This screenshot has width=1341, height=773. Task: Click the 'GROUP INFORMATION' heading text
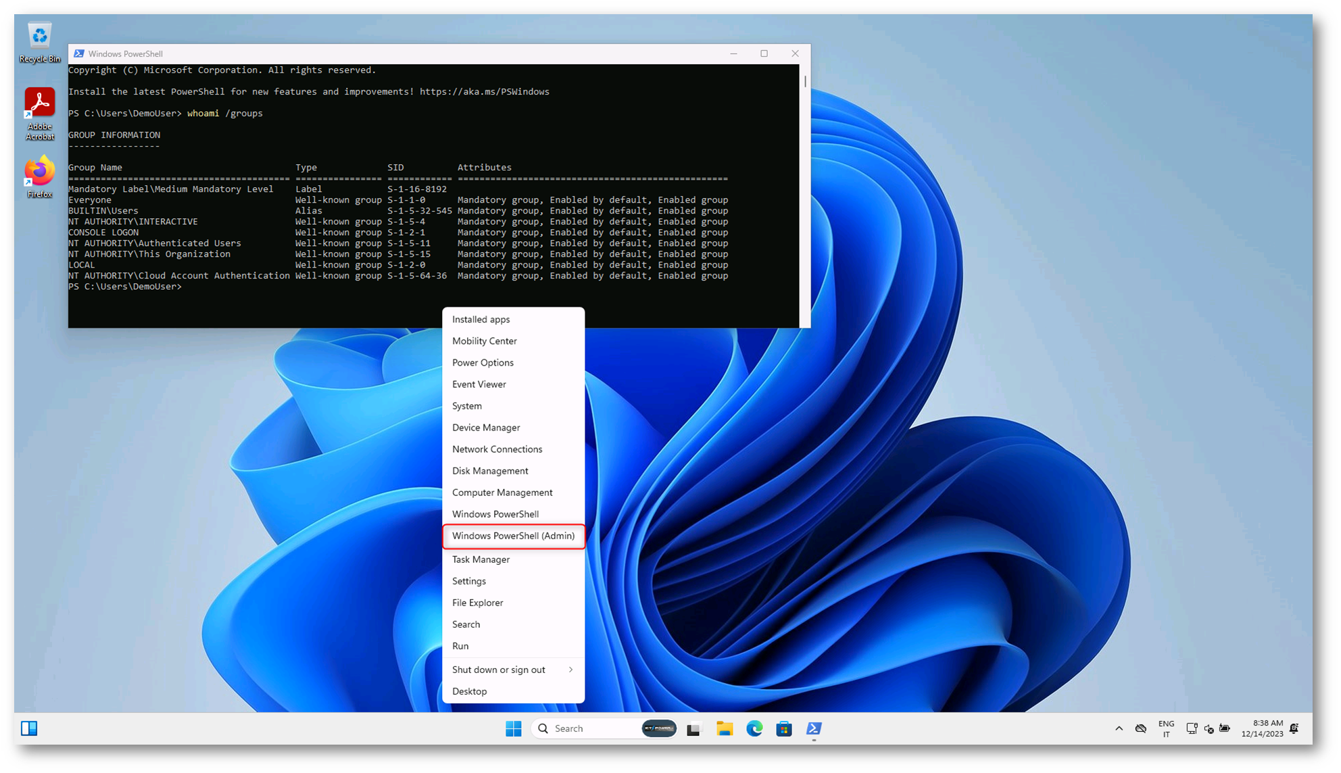tap(114, 134)
